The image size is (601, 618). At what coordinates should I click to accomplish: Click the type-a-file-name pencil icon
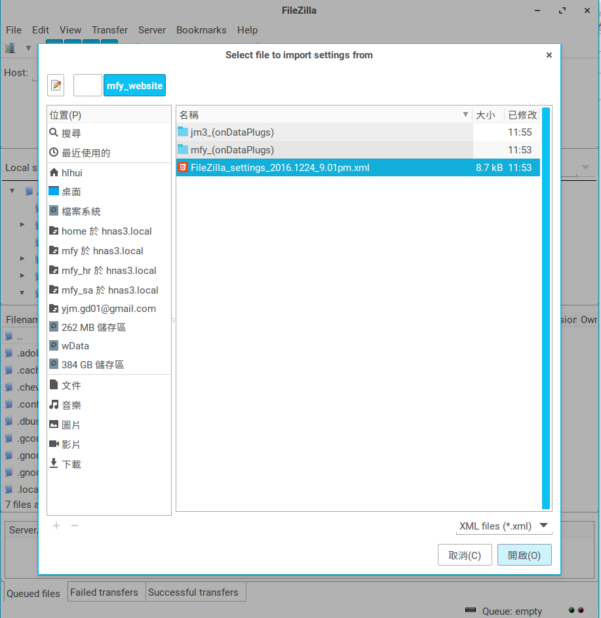56,85
